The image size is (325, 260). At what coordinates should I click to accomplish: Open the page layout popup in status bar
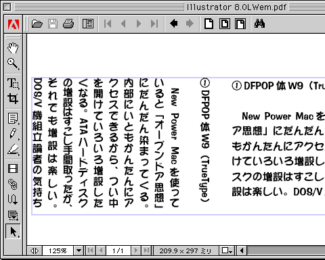(x=227, y=251)
